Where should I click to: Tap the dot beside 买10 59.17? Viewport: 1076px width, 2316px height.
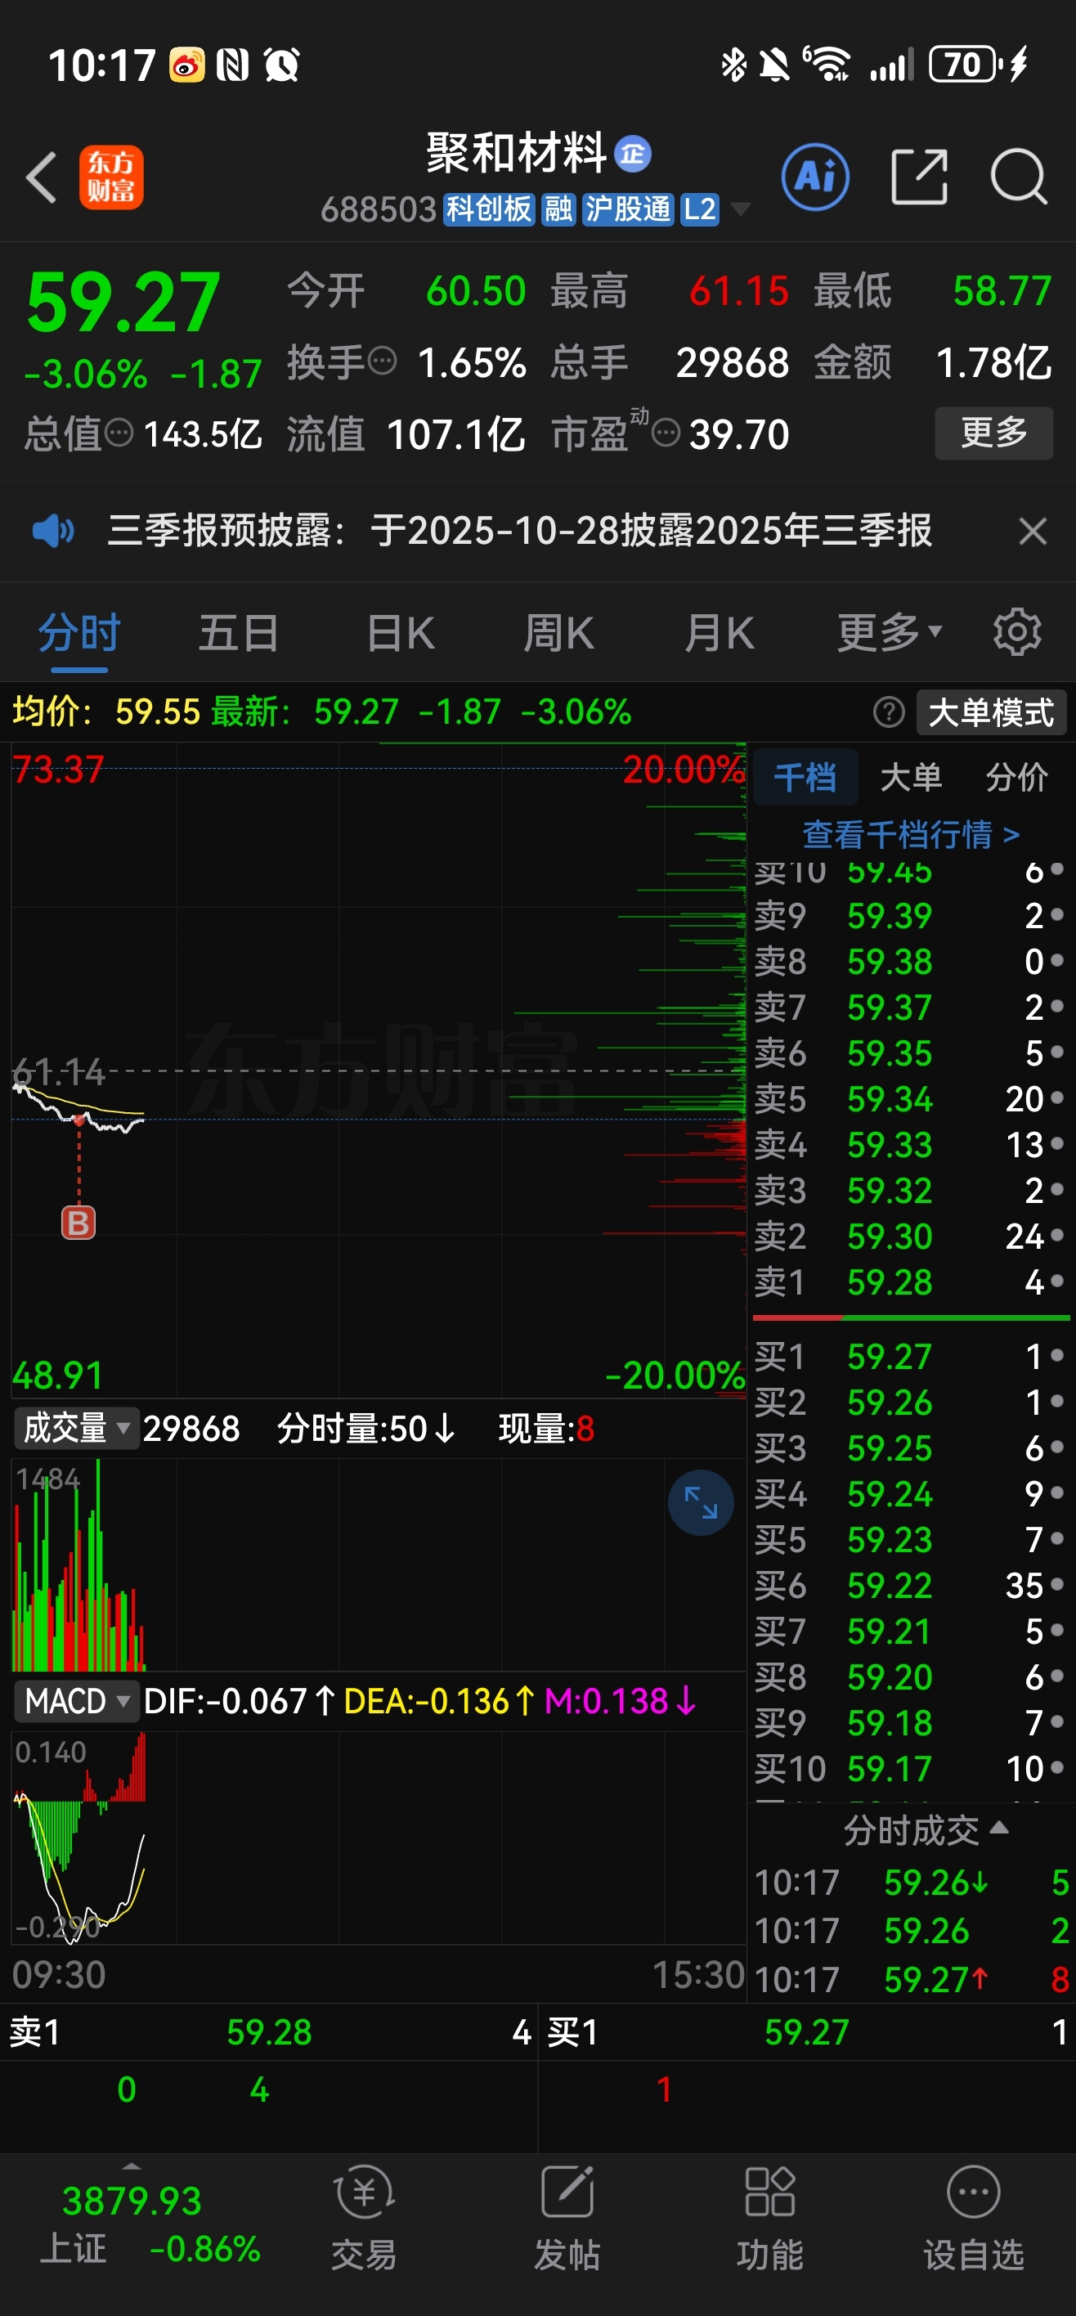[x=1057, y=1768]
